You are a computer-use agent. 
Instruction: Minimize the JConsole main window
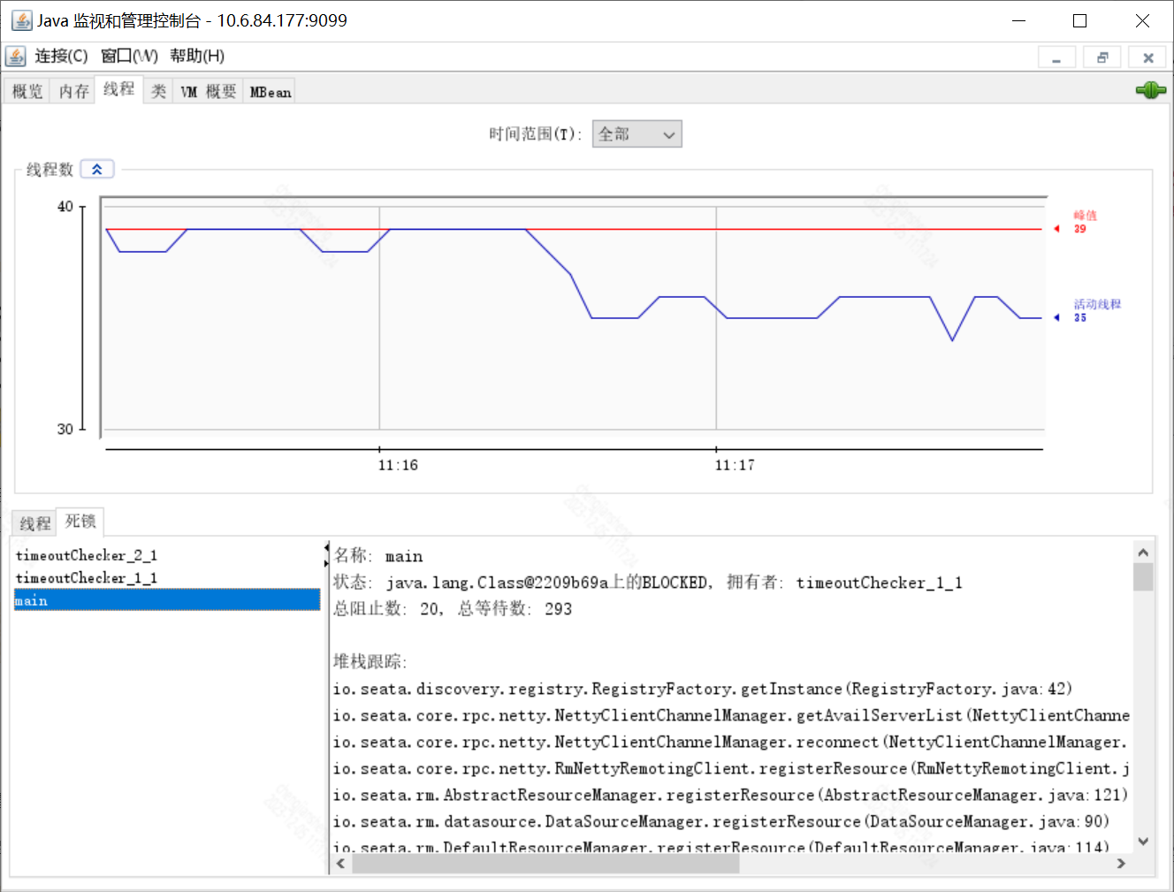tap(1018, 20)
